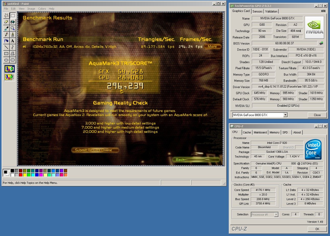Select the rectangular Select tool in Paint
Image resolution: width=330 pixels, height=236 pixels.
pos(13,16)
